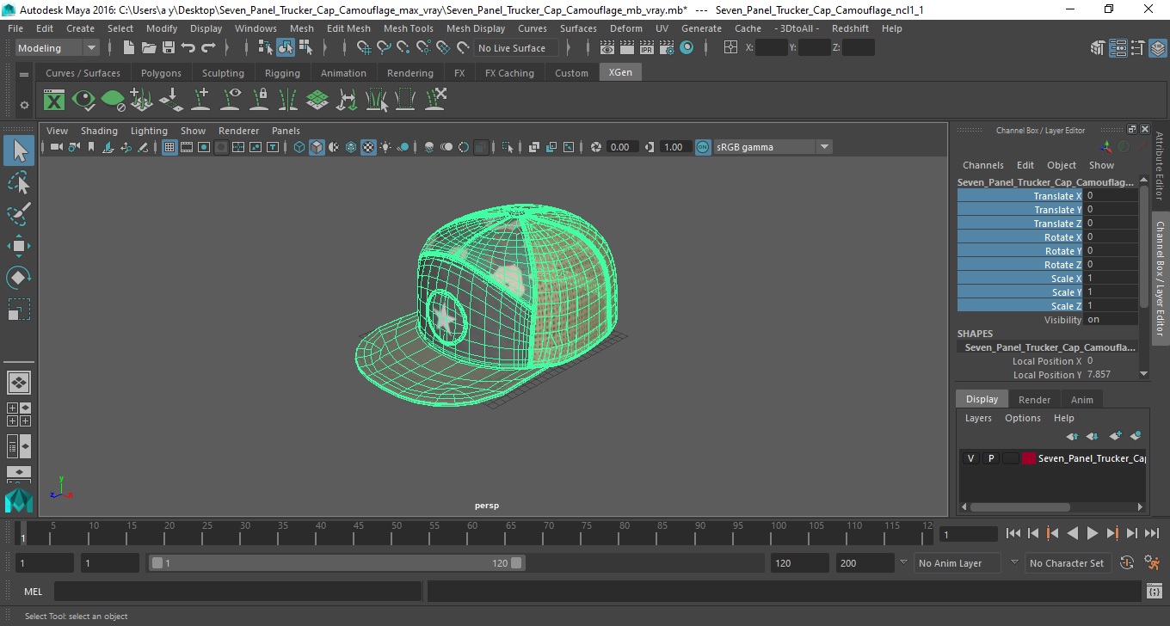This screenshot has height=626, width=1170.
Task: Open the Mesh Tools menu
Action: point(408,28)
